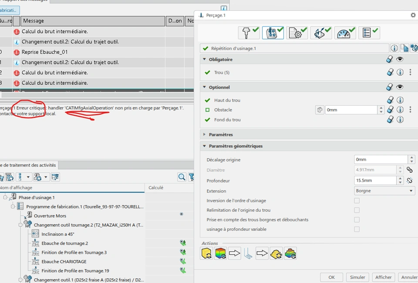Viewport: 418px width, 283px height.
Task: Click the Obstacle 0mm input field
Action: click(351, 110)
